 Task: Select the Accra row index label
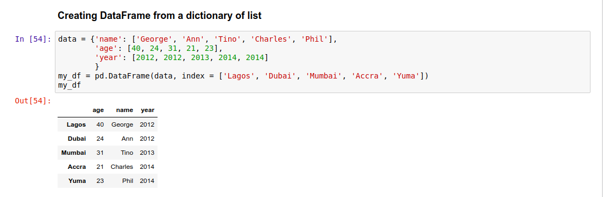[77, 167]
